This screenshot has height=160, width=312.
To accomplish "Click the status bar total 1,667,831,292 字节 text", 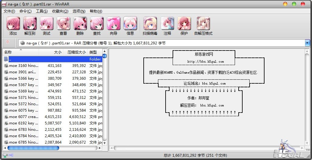I will pos(184,155).
